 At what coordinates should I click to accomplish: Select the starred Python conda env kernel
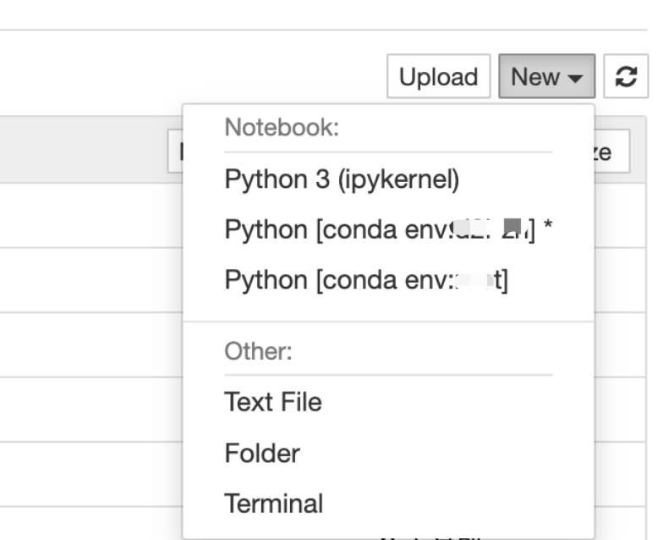[x=381, y=229]
